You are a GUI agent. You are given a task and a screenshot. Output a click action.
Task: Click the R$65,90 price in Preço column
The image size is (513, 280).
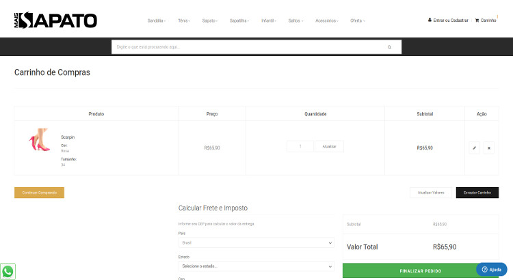[212, 148]
